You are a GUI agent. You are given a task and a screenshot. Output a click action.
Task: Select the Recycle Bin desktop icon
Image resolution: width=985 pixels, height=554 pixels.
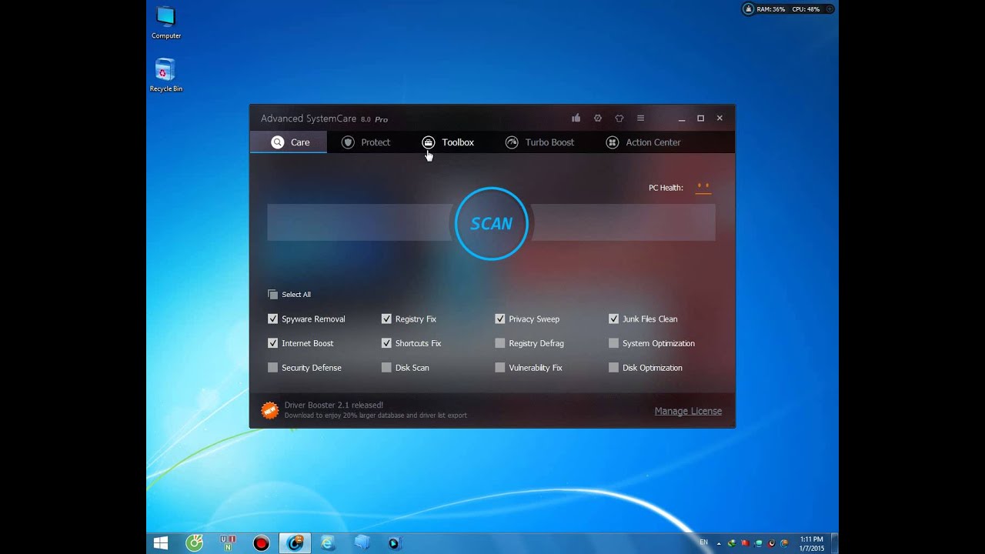coord(166,75)
